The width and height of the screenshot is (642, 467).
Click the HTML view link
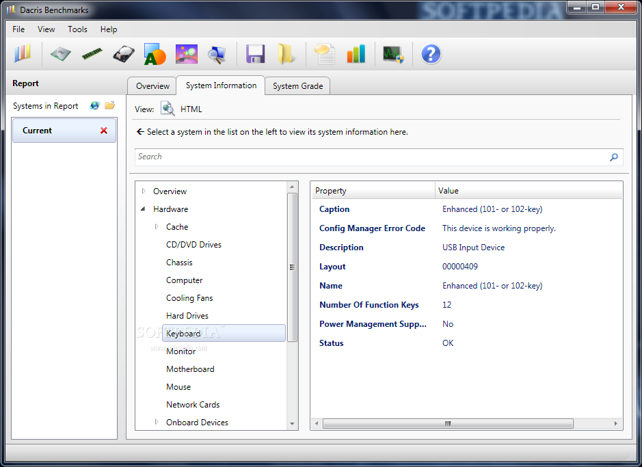pyautogui.click(x=191, y=109)
